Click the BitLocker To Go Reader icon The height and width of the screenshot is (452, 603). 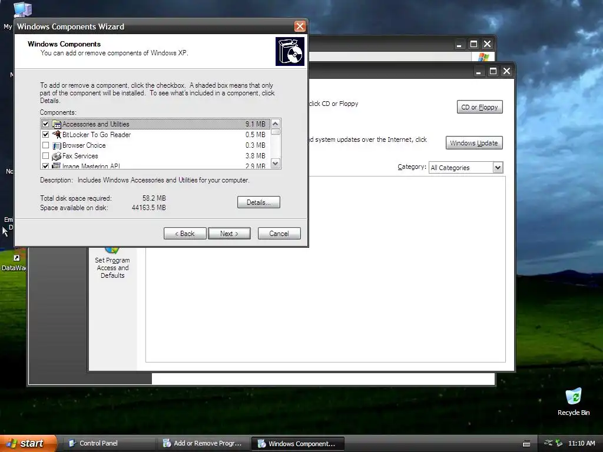57,135
